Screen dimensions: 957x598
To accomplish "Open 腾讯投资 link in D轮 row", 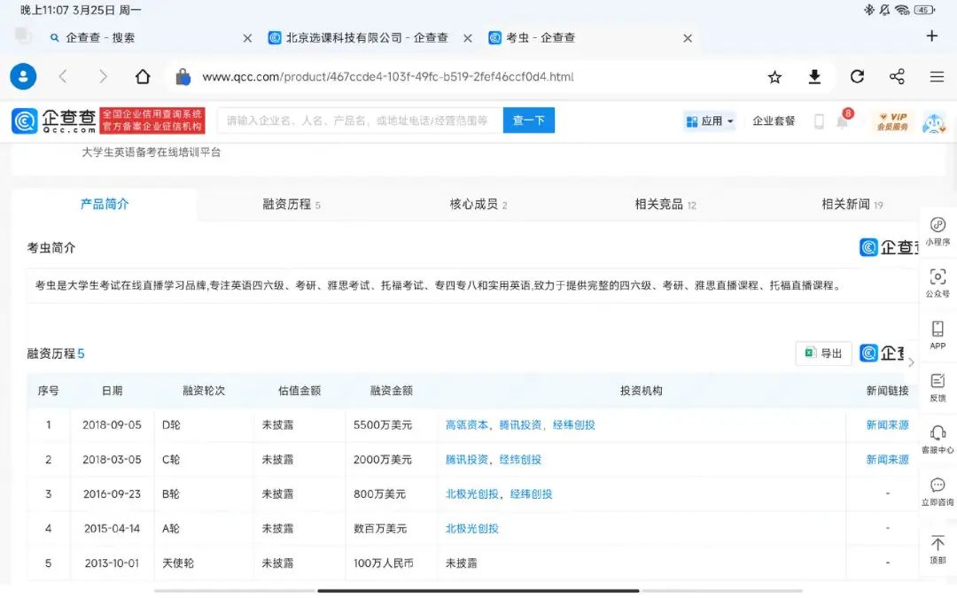I will 520,424.
